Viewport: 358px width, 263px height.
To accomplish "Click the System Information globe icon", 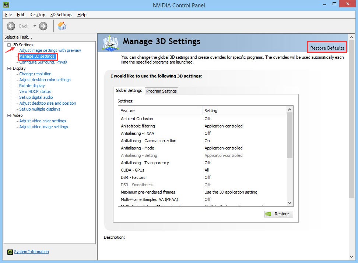I will 9,252.
